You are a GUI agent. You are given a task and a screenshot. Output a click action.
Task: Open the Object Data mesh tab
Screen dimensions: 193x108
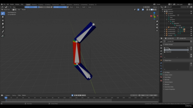[161, 74]
